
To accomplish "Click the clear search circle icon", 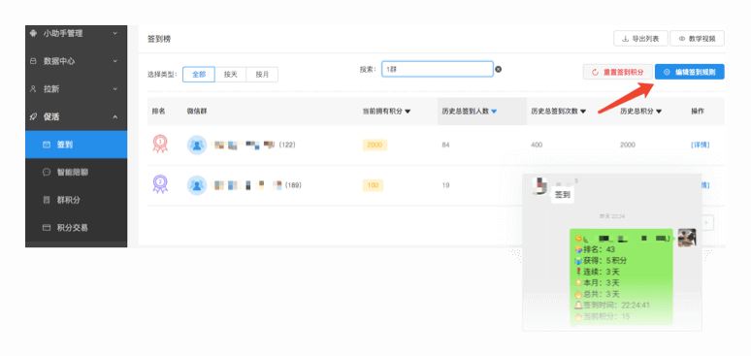I will tap(498, 70).
